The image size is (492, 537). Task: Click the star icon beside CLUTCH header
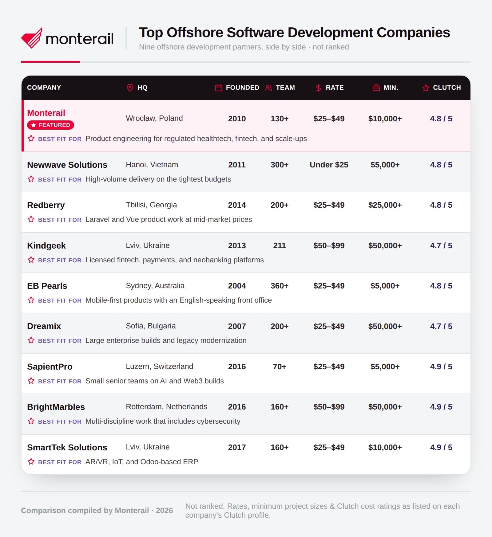pyautogui.click(x=426, y=88)
